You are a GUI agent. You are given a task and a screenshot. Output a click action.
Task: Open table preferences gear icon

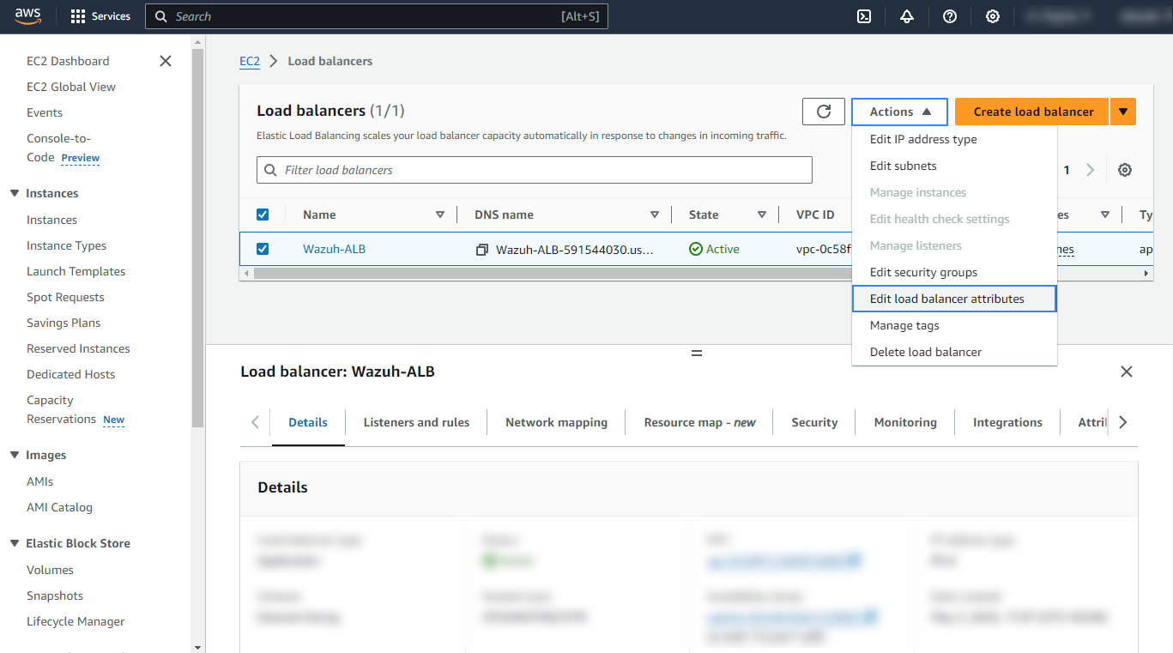tap(1125, 170)
